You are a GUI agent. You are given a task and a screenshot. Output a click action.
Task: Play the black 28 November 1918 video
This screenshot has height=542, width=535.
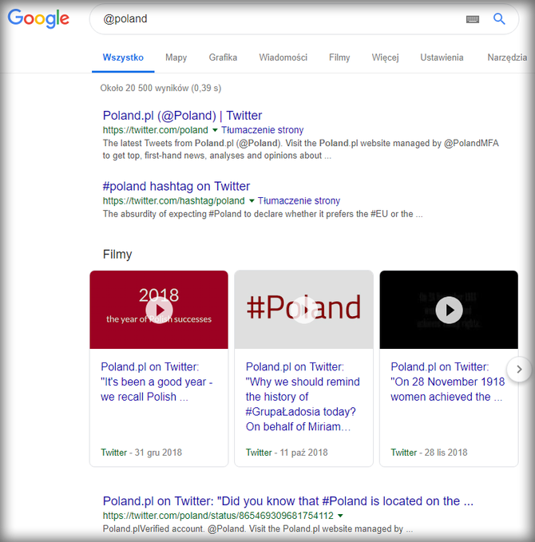tap(449, 310)
